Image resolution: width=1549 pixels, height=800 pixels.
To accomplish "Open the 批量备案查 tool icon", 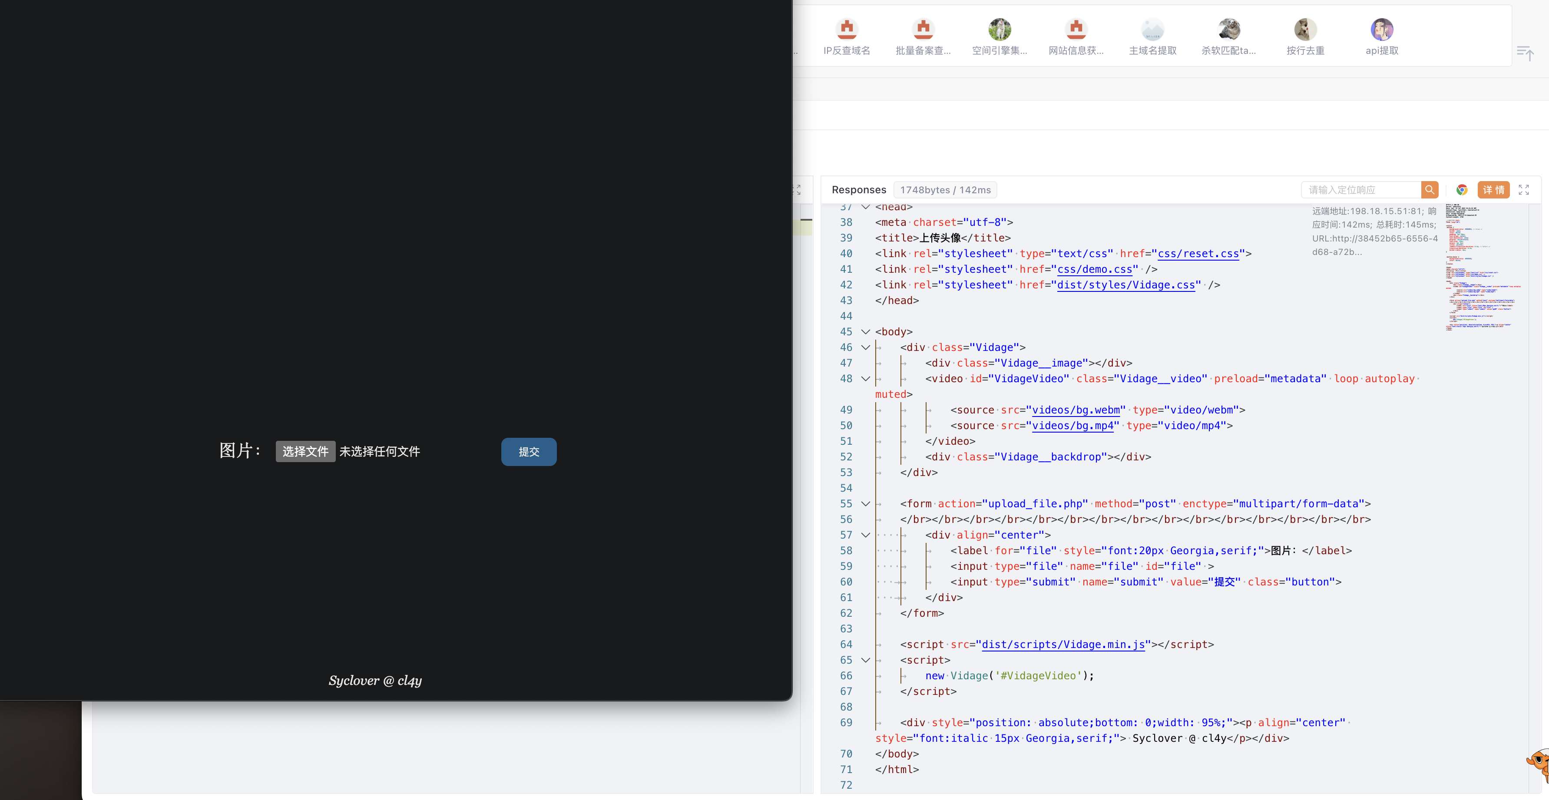I will click(x=923, y=30).
